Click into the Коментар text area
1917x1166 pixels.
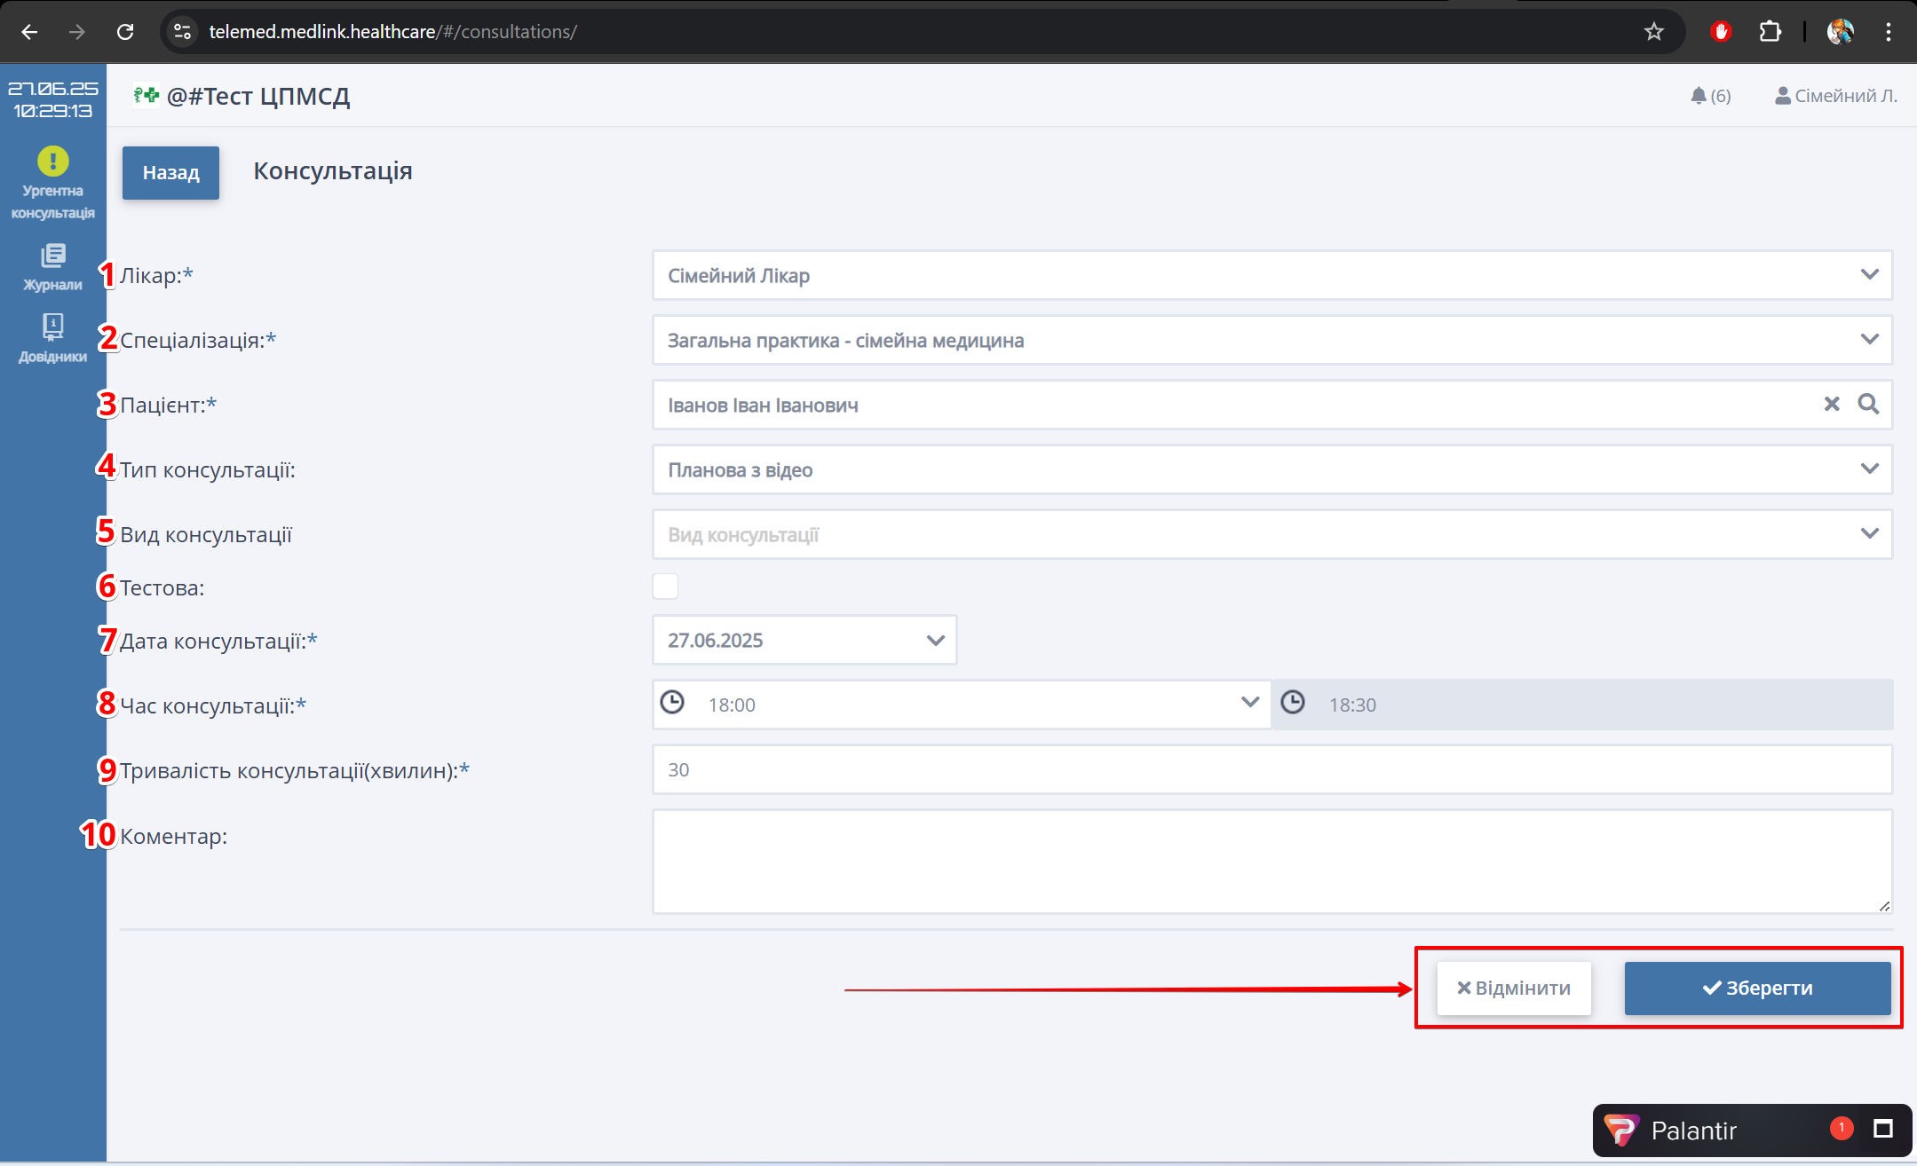[1271, 861]
